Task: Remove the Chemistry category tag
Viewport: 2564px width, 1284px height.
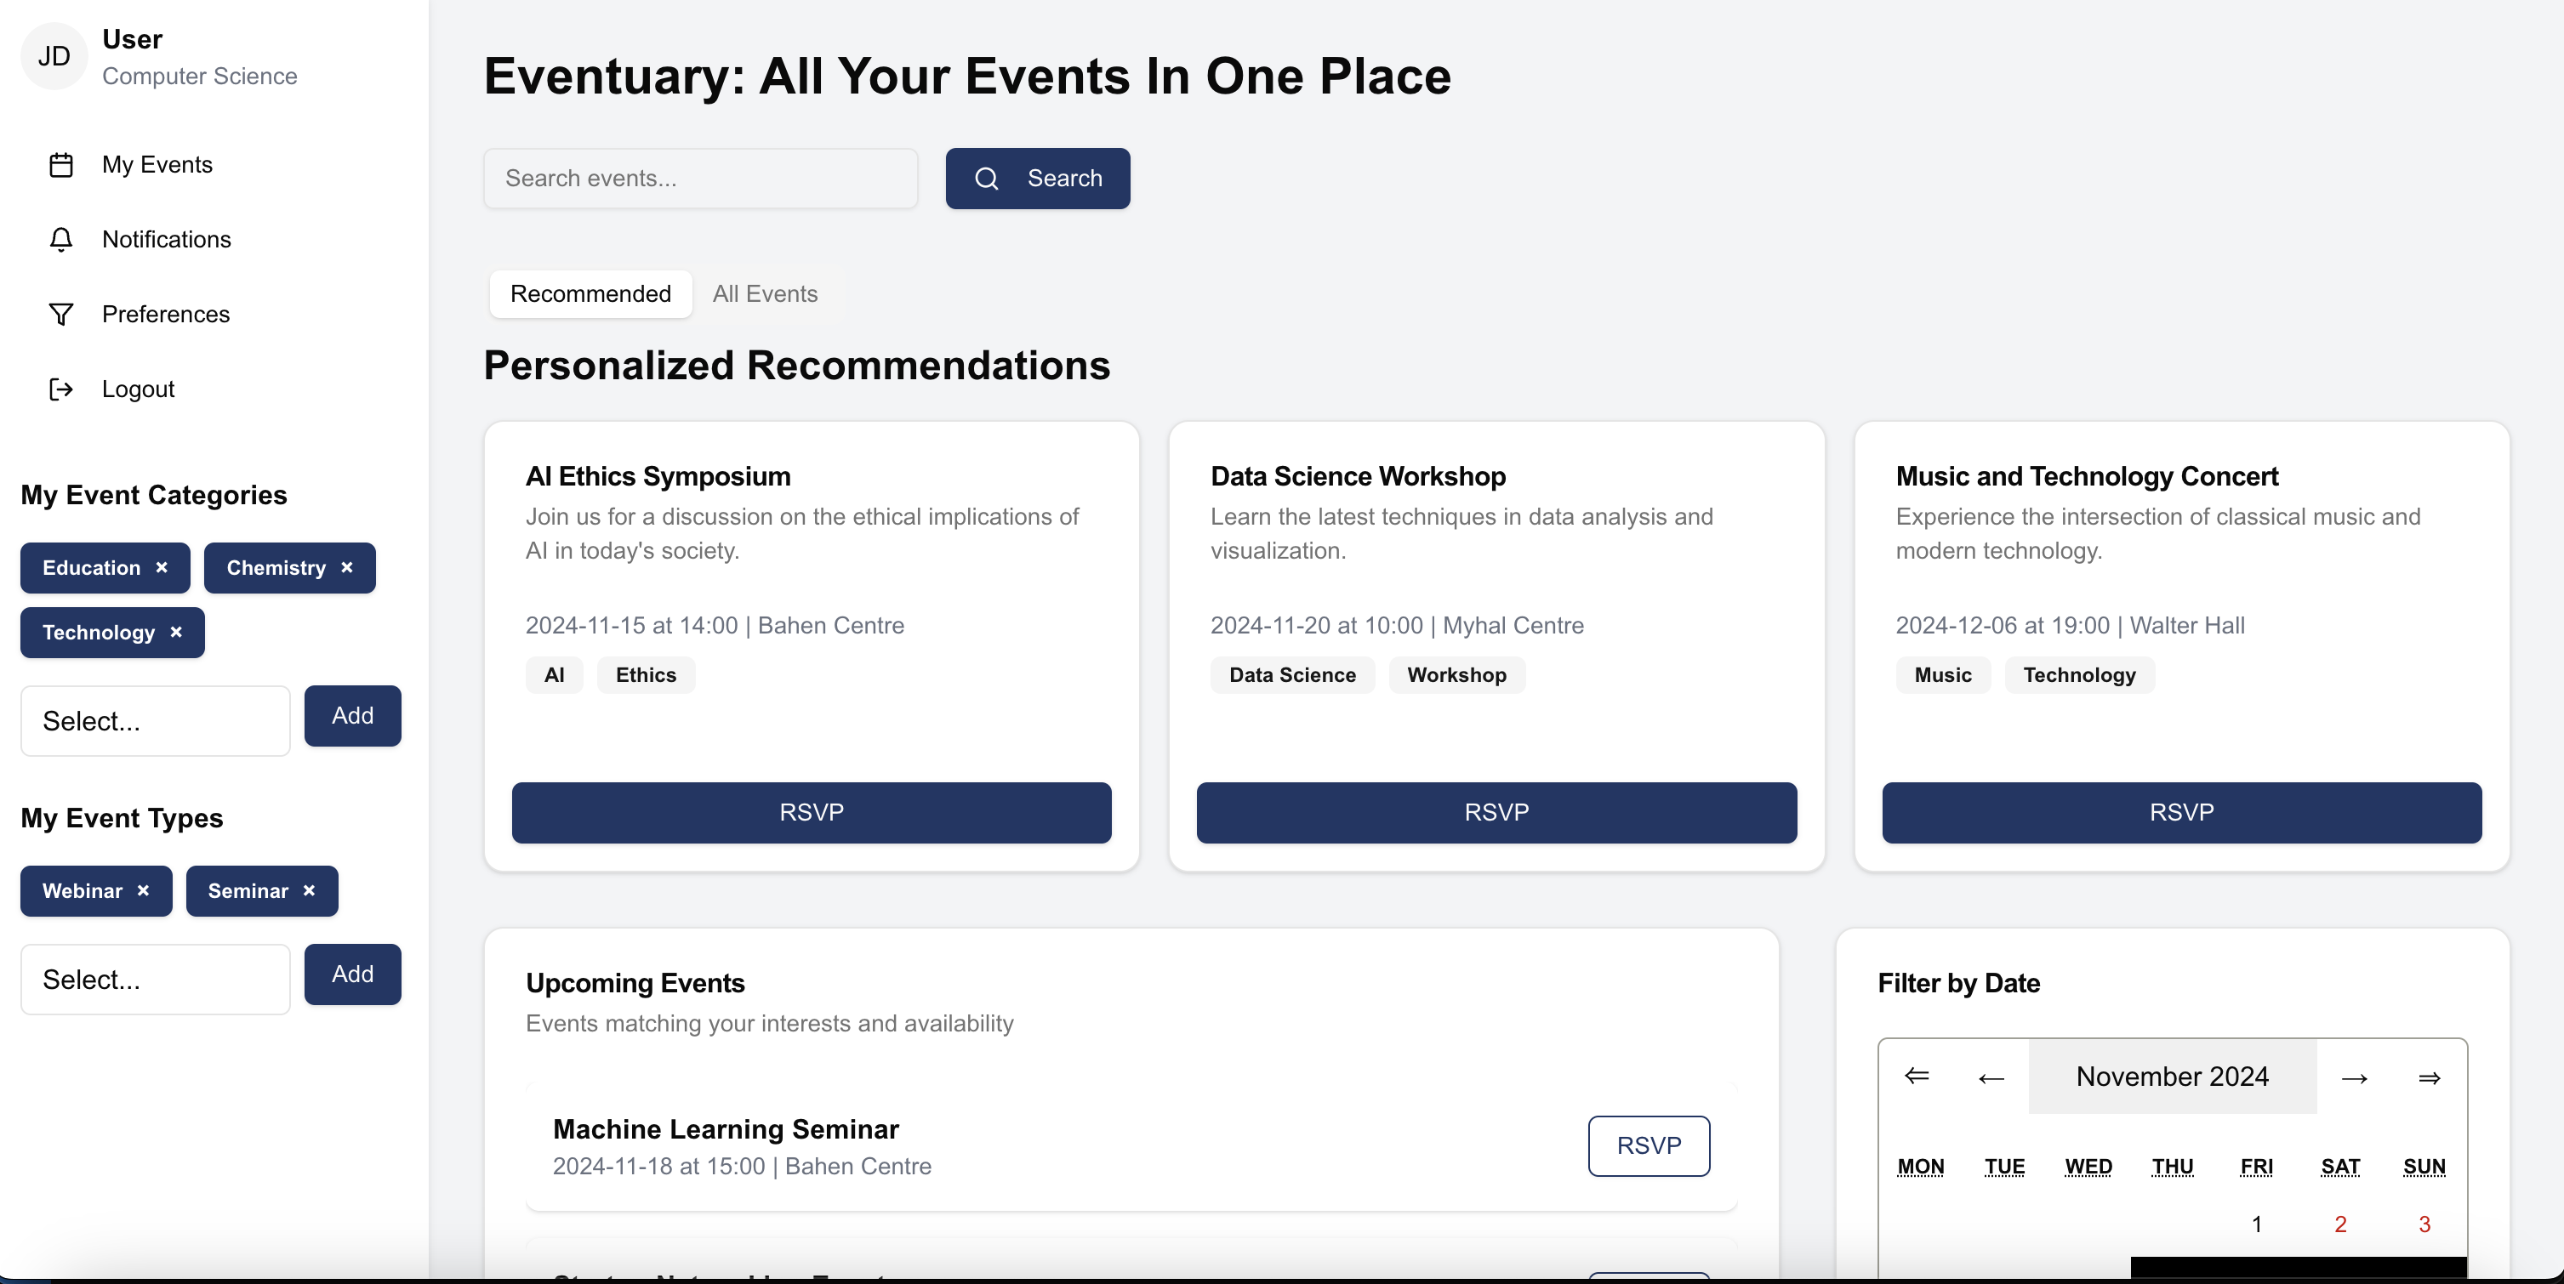Action: point(346,568)
